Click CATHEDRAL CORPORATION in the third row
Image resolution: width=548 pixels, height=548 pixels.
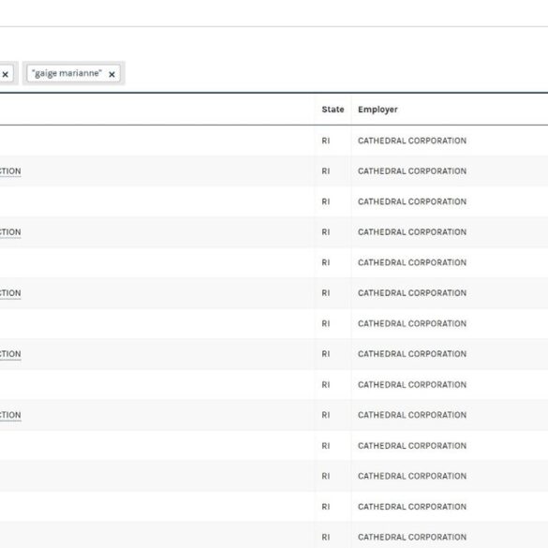[x=412, y=201]
